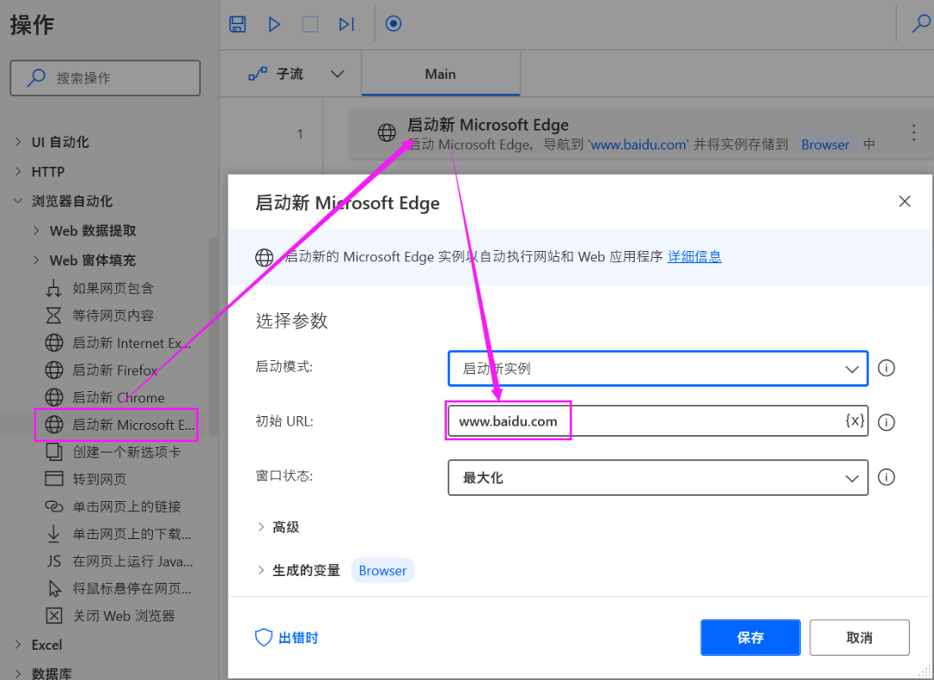Open the 详细信息 link
Viewport: 934px width, 680px height.
[x=694, y=257]
